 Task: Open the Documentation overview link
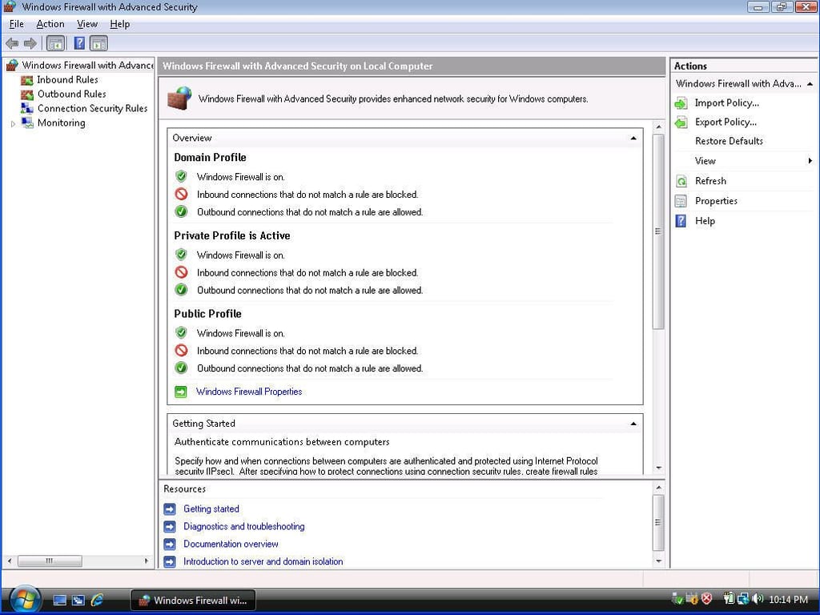[231, 544]
